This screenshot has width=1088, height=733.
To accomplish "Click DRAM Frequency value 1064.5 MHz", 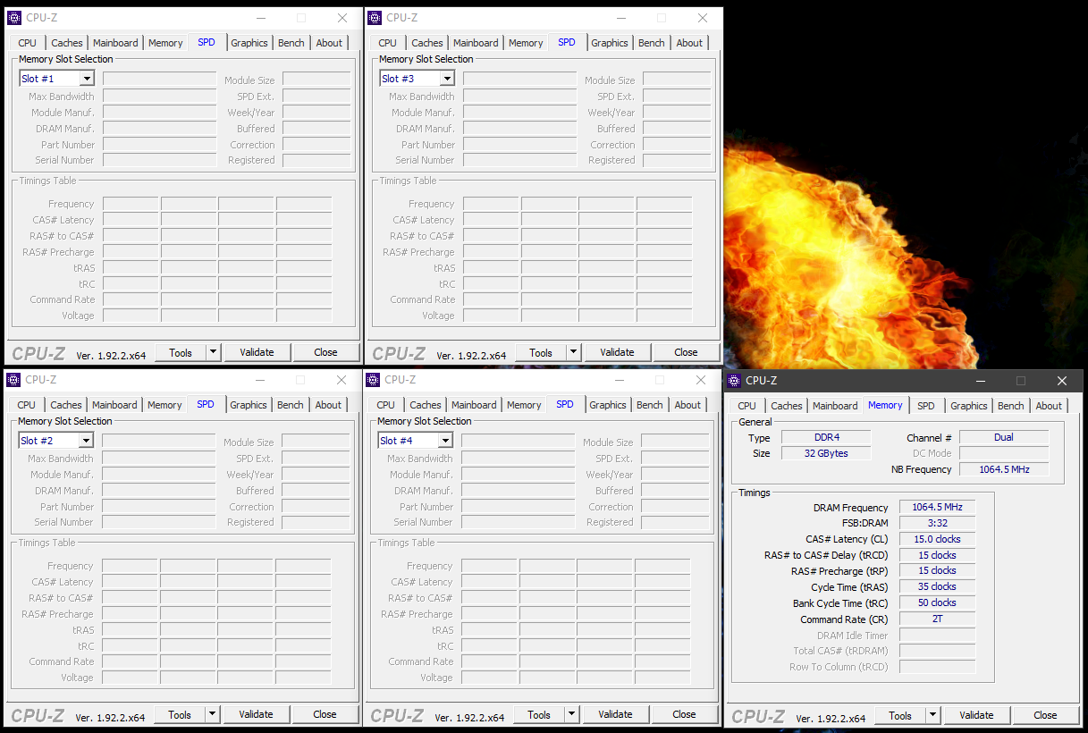I will 937,508.
